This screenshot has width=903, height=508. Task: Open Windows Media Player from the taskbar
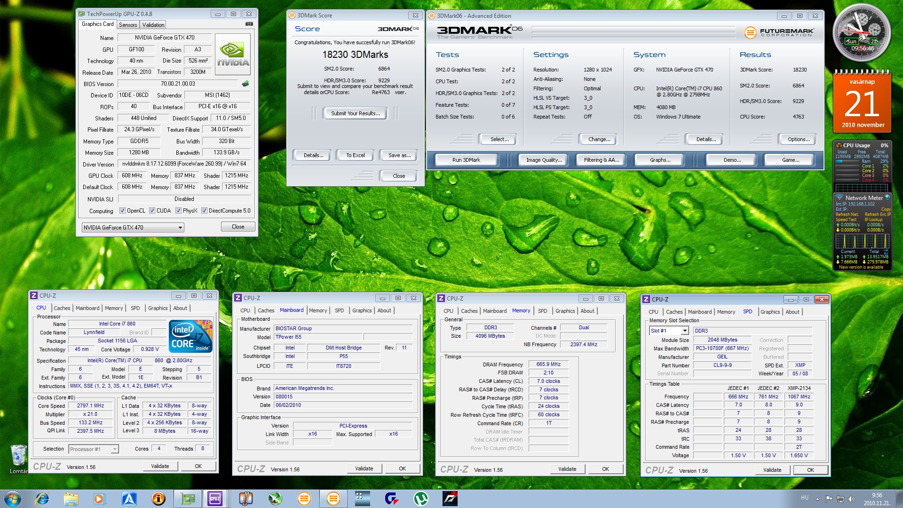pyautogui.click(x=99, y=498)
